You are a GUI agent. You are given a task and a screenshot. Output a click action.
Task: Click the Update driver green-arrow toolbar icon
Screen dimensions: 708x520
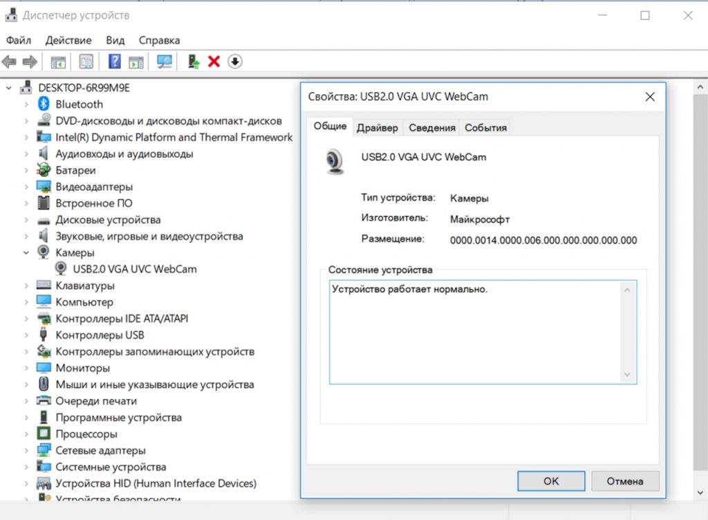tap(194, 62)
